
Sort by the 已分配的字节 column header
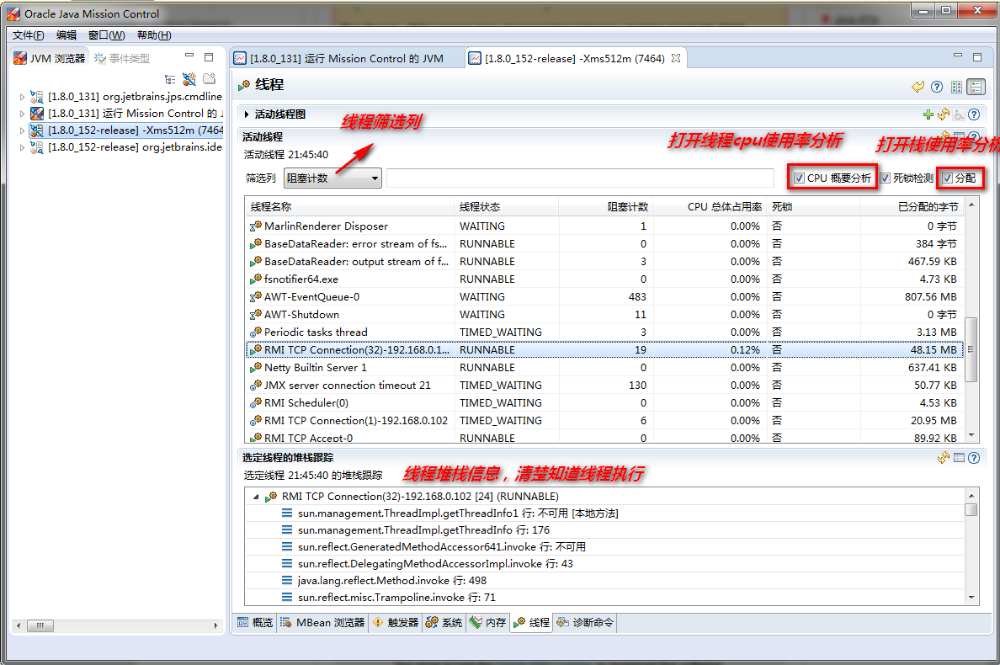click(912, 206)
